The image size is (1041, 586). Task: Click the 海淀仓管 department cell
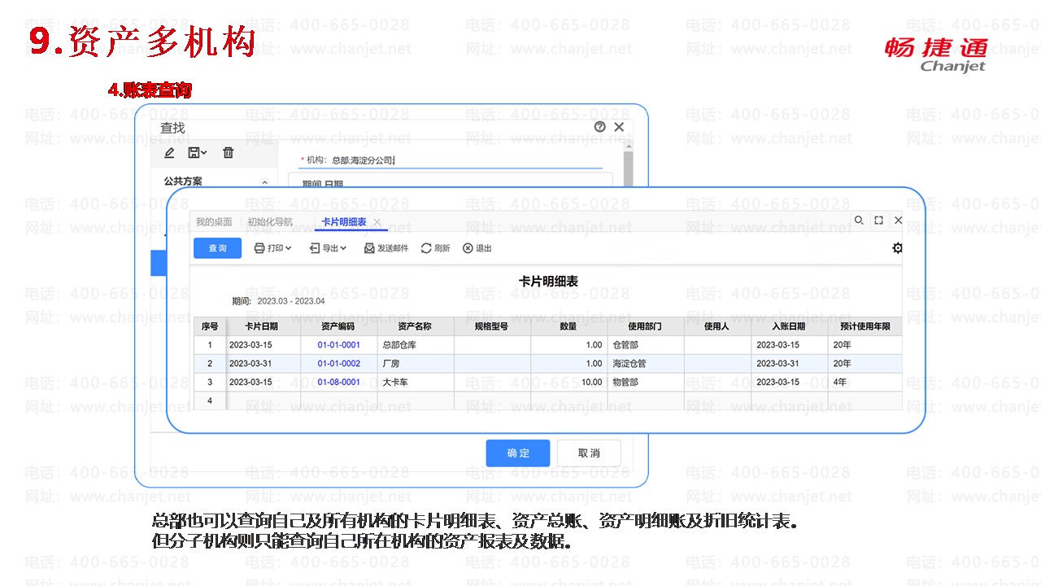(x=645, y=364)
